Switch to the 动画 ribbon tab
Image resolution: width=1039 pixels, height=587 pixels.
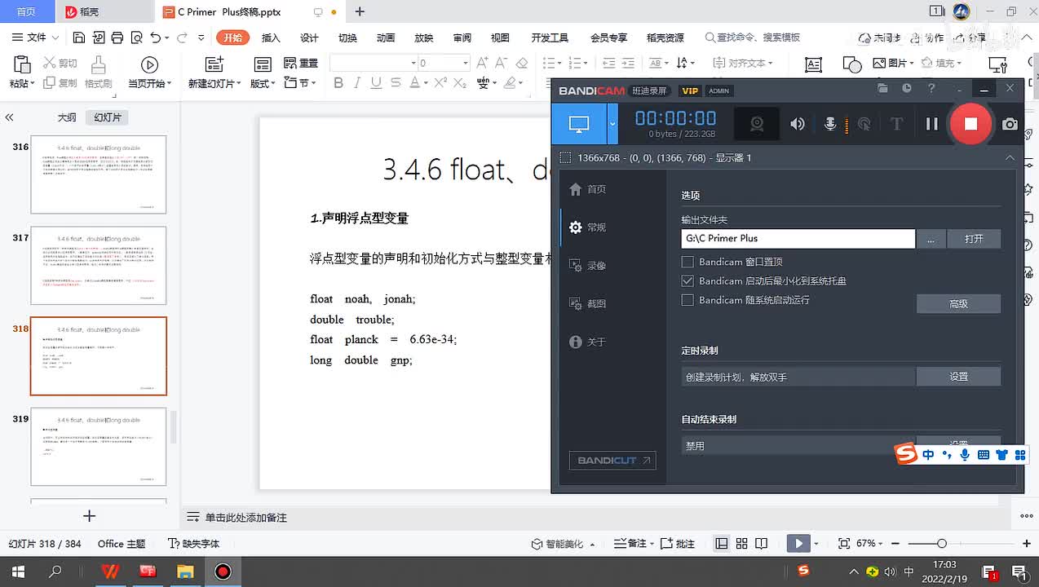[x=386, y=38]
